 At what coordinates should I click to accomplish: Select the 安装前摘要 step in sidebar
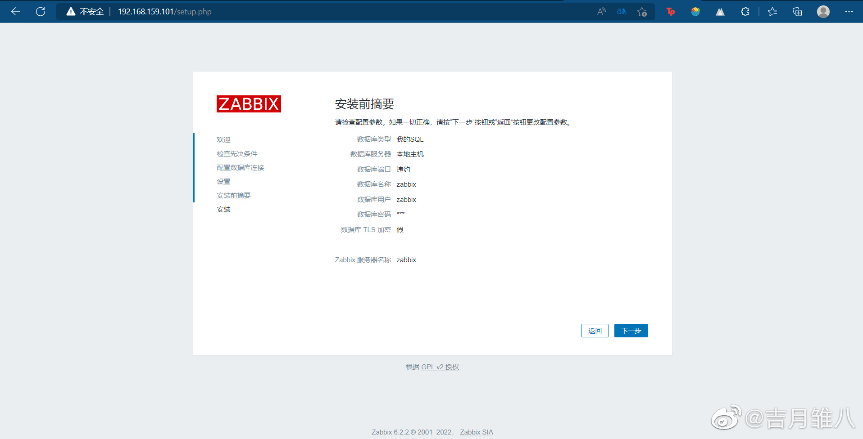coord(234,196)
